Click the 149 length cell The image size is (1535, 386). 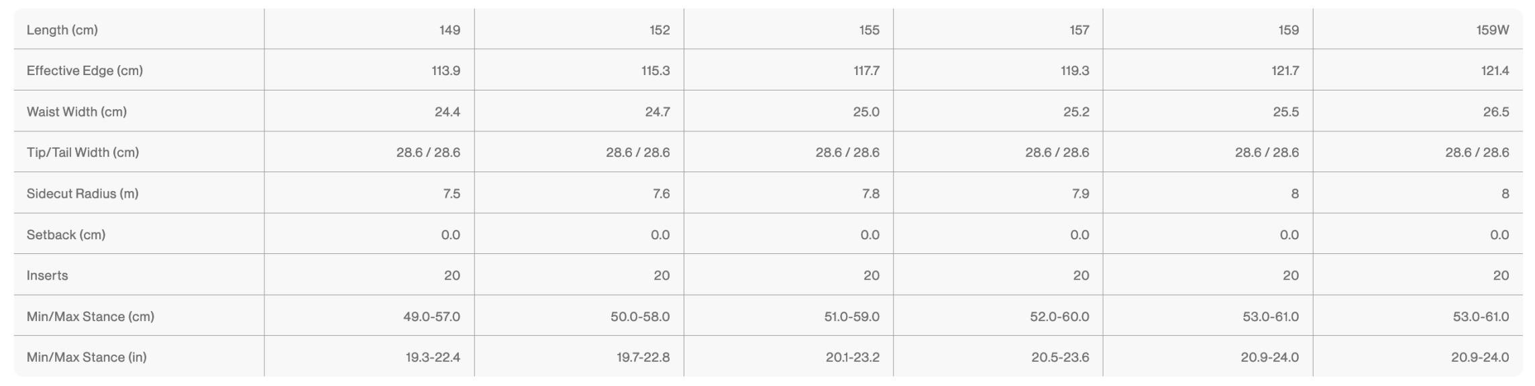click(x=449, y=30)
